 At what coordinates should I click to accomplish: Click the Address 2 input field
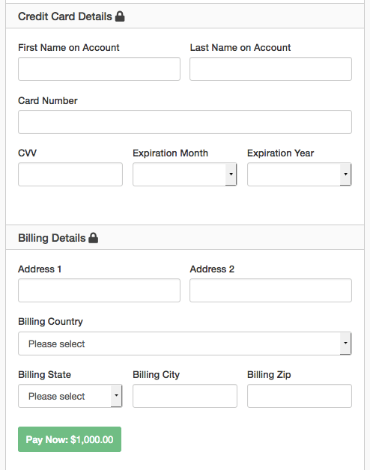tap(270, 290)
